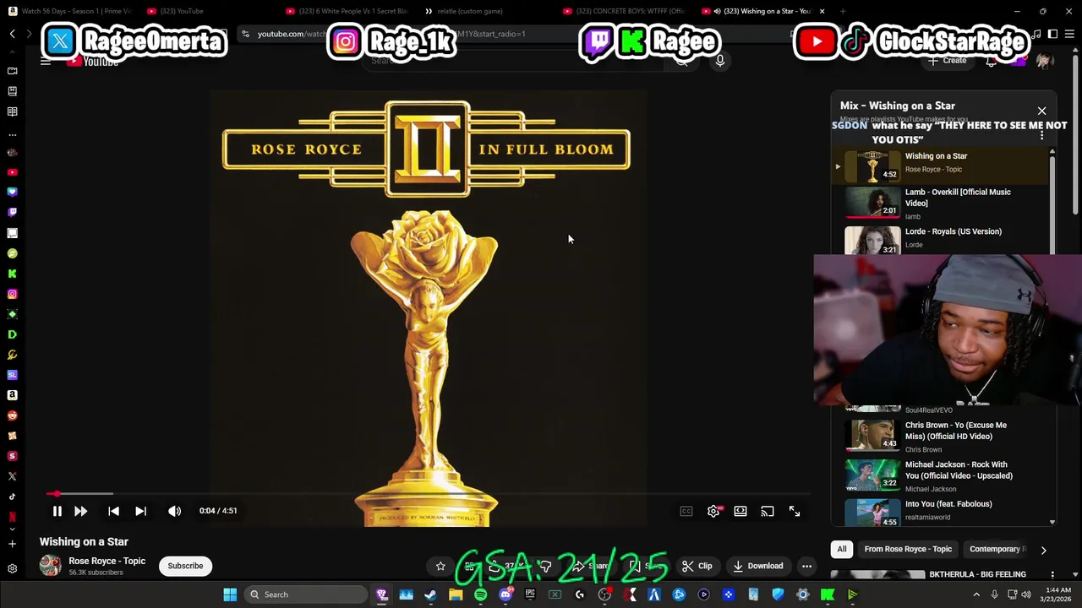Search YouTube with the voice microphone
The height and width of the screenshot is (608, 1082).
(x=720, y=61)
